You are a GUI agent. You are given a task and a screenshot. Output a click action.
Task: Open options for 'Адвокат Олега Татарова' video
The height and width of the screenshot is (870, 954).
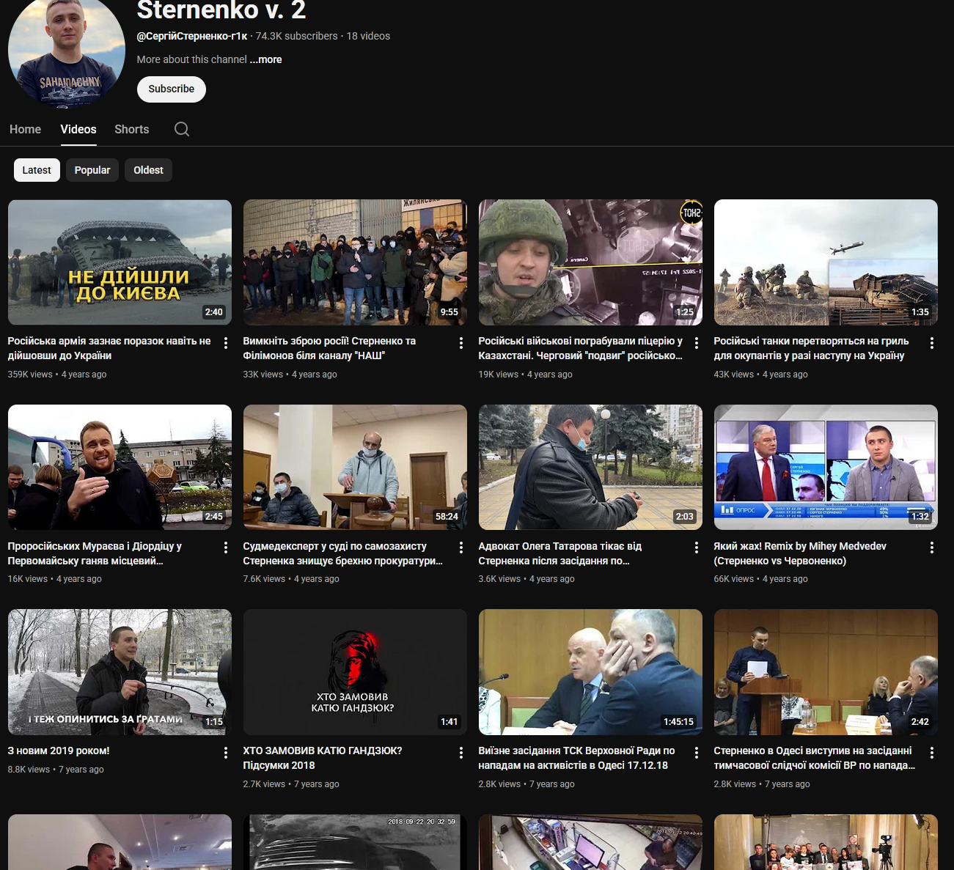pos(697,548)
